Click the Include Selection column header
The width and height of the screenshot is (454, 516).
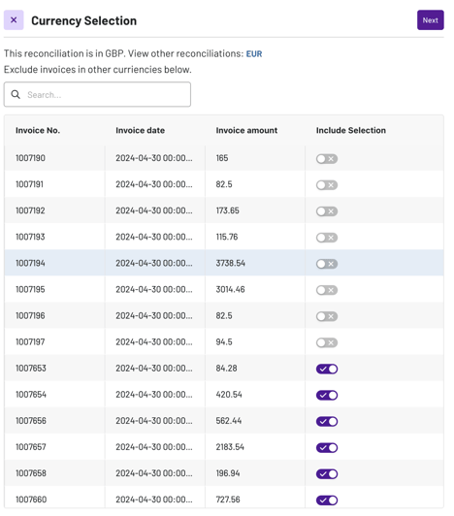coord(350,130)
